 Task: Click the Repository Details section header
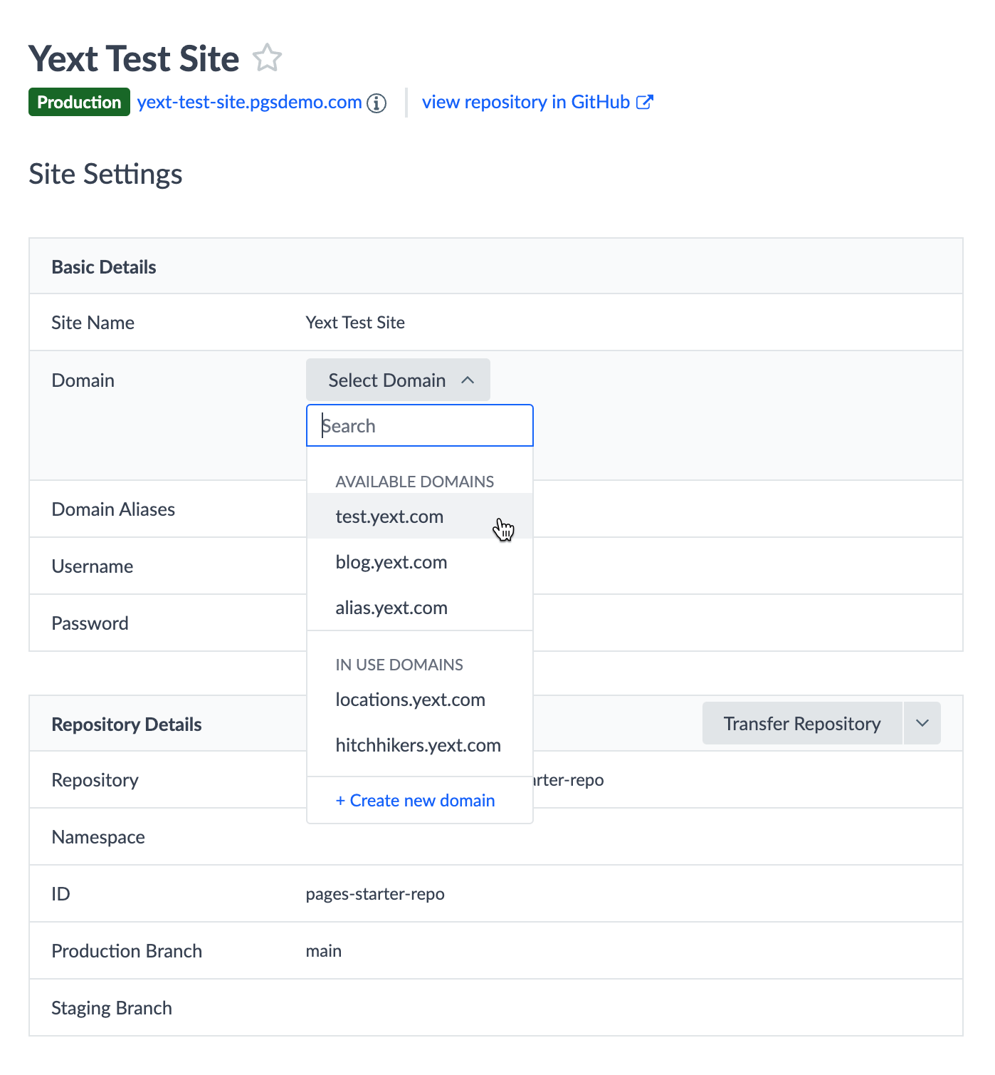[x=127, y=724]
